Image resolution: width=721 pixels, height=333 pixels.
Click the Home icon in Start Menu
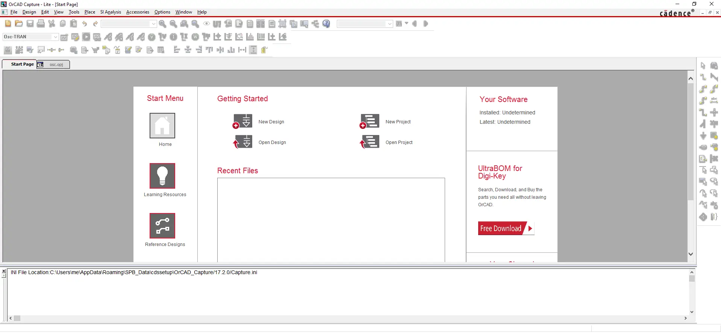point(162,126)
